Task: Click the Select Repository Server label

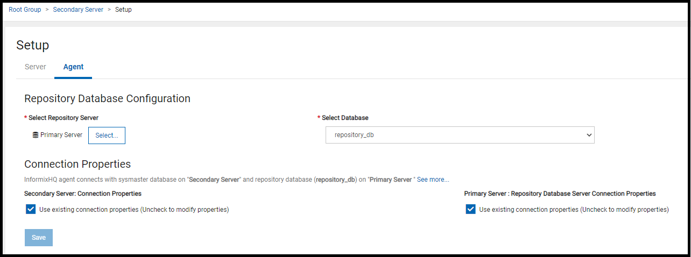Action: click(x=64, y=118)
